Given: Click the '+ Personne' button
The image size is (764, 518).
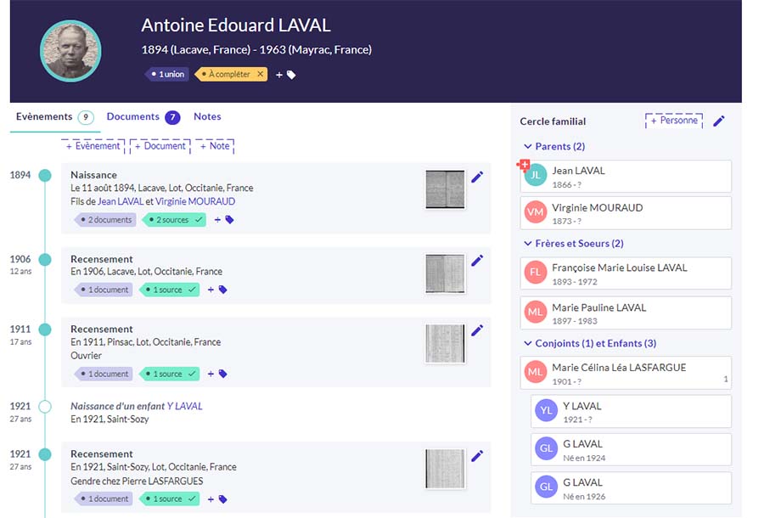Looking at the screenshot, I should pyautogui.click(x=674, y=121).
